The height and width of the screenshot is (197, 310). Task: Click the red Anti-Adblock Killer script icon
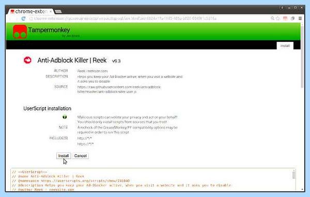(27, 60)
